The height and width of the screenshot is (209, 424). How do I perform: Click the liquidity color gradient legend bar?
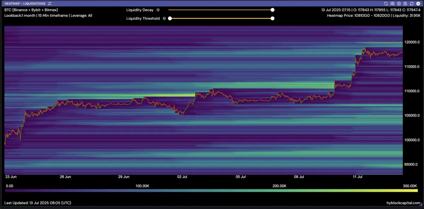(x=211, y=190)
